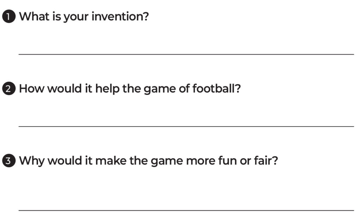
Task: Click the answer line under 'more fun or fair?'
Action: point(186,210)
